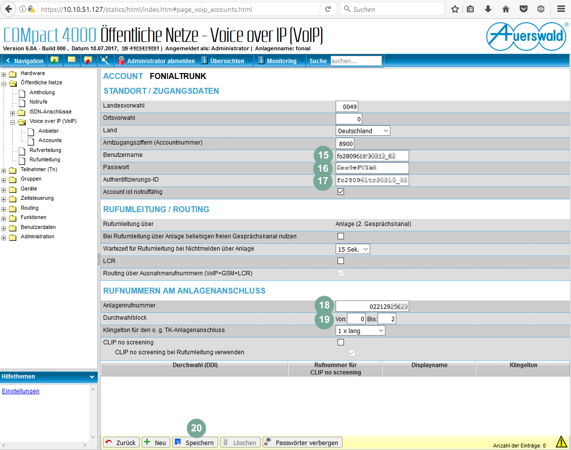Click the left panel horizontal scrollbar right arrow
The width and height of the screenshot is (571, 450).
pos(85,445)
